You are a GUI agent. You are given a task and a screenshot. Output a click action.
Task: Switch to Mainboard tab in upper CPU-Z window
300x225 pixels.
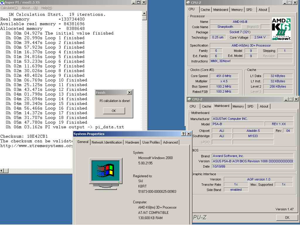pos(221,10)
